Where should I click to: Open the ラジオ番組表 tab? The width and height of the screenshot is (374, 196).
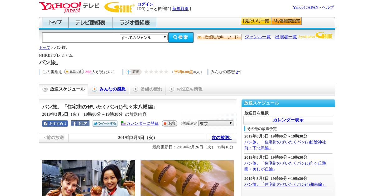point(135,23)
